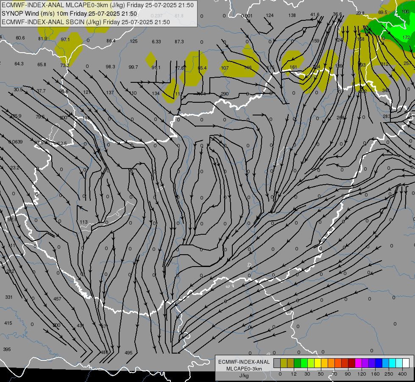The image size is (415, 382).
Task: Click the map value 395
Action: point(7,349)
